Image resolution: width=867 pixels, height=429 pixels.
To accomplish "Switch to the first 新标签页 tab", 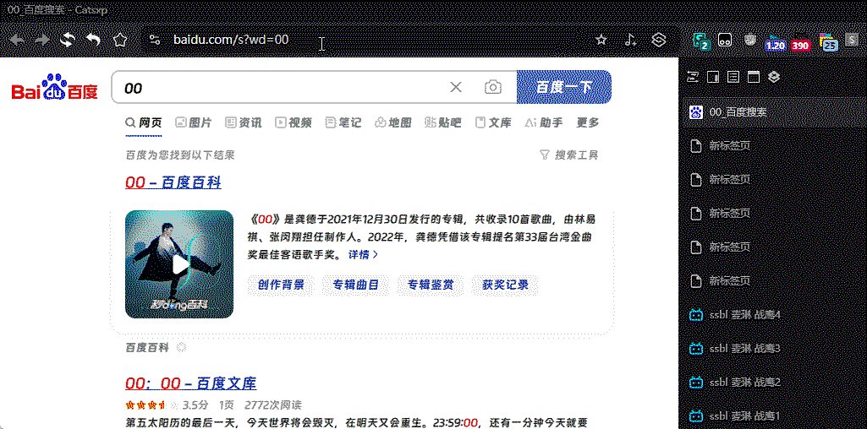I will (775, 146).
